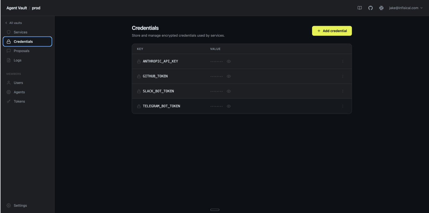Open the ANTHROPIC_API_KEY row options menu
This screenshot has height=213, width=429.
[343, 61]
